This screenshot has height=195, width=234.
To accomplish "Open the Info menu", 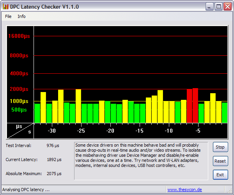I will tap(21, 16).
